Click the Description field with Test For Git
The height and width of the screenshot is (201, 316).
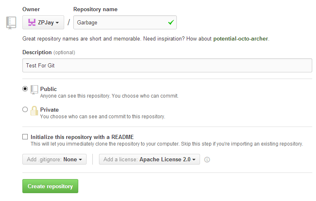(x=167, y=65)
